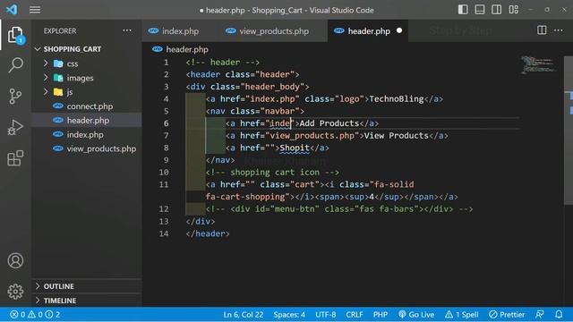Place cursor on 'TechnoBling' text
This screenshot has height=322, width=573.
(397, 99)
